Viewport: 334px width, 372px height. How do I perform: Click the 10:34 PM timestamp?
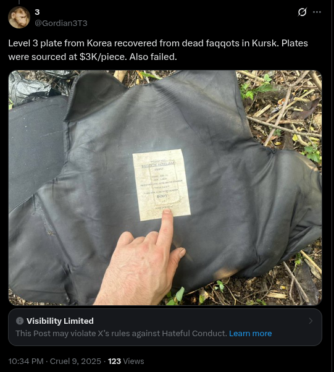(26, 361)
